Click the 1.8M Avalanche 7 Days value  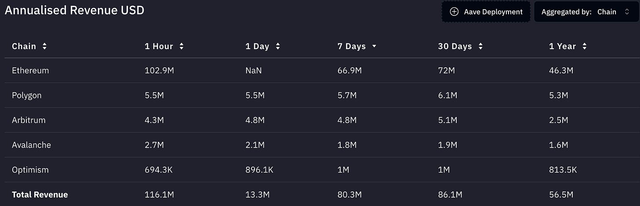click(347, 145)
